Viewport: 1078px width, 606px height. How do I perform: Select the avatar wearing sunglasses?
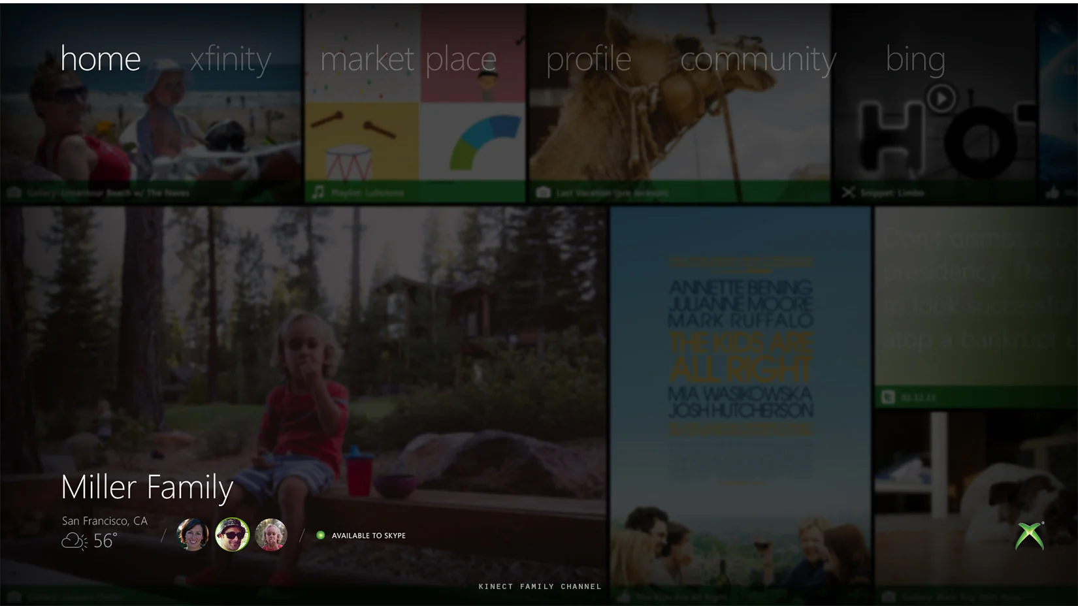[x=232, y=535]
